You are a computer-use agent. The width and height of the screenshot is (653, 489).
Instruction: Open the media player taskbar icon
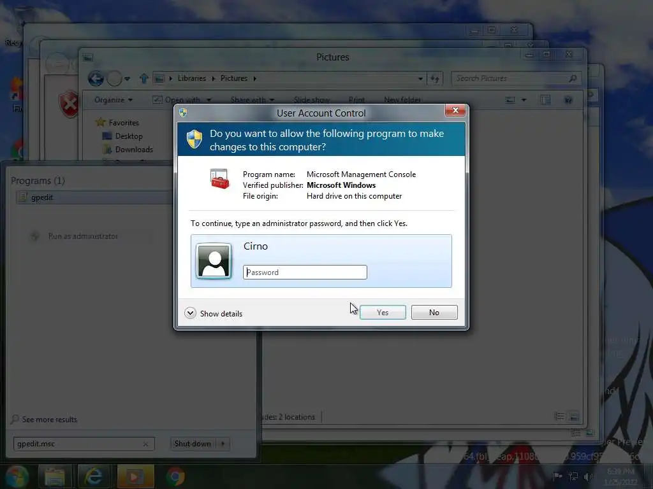pyautogui.click(x=135, y=476)
